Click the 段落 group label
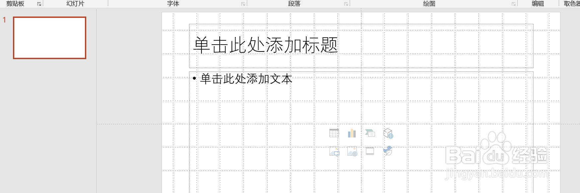The width and height of the screenshot is (580, 193). click(x=294, y=4)
